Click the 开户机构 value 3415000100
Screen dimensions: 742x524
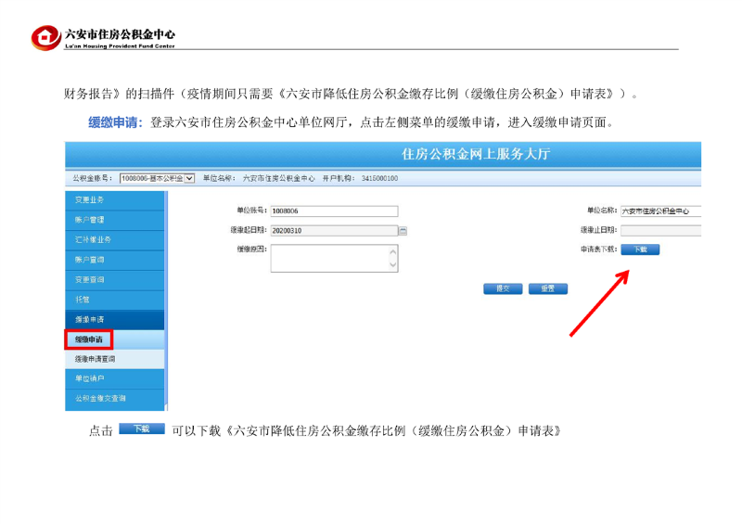click(379, 178)
